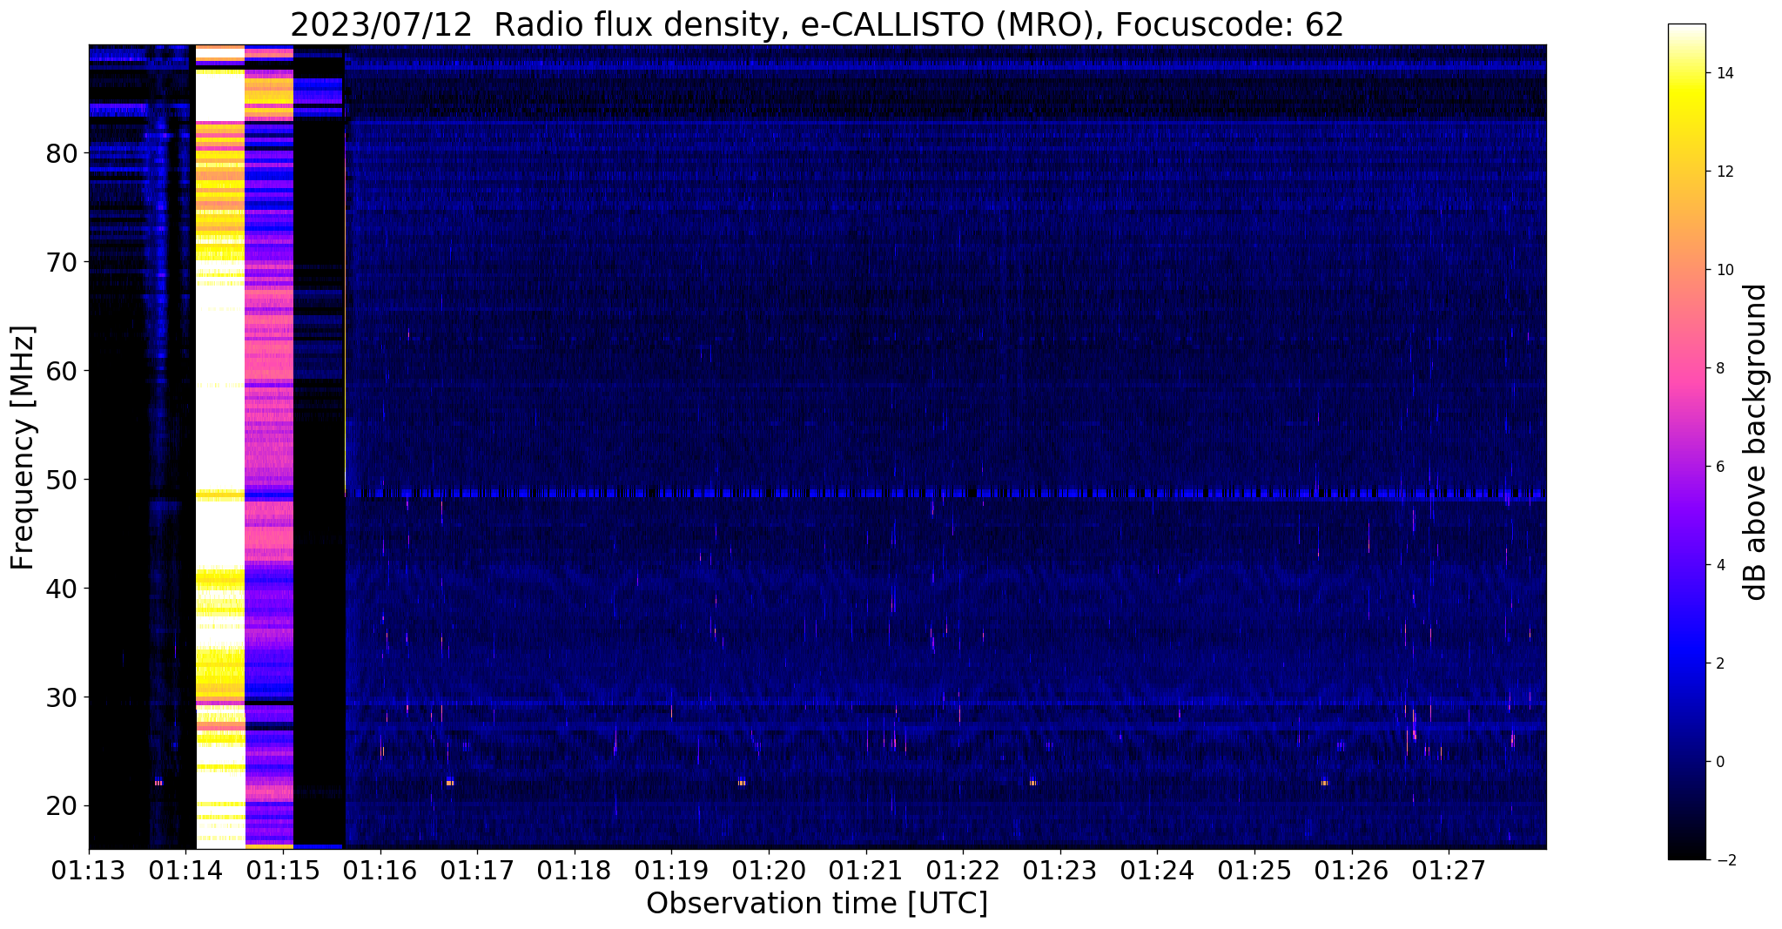Screen dimensions: 1782x929
Task: Click the 60 MHz frequency tick label
Action: point(60,371)
